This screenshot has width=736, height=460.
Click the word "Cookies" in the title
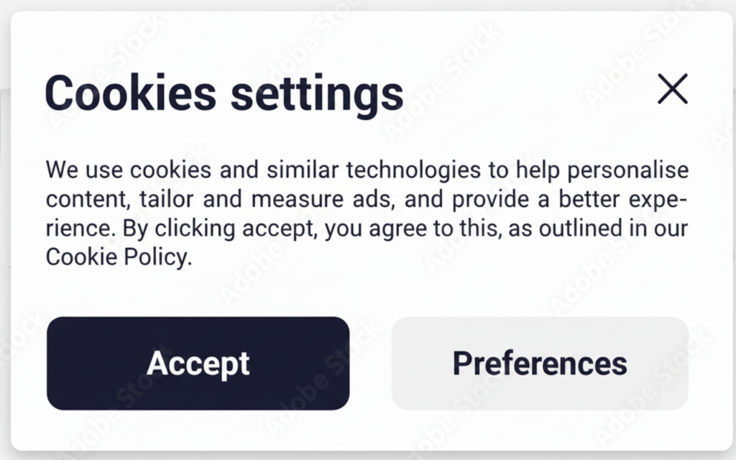[x=130, y=93]
